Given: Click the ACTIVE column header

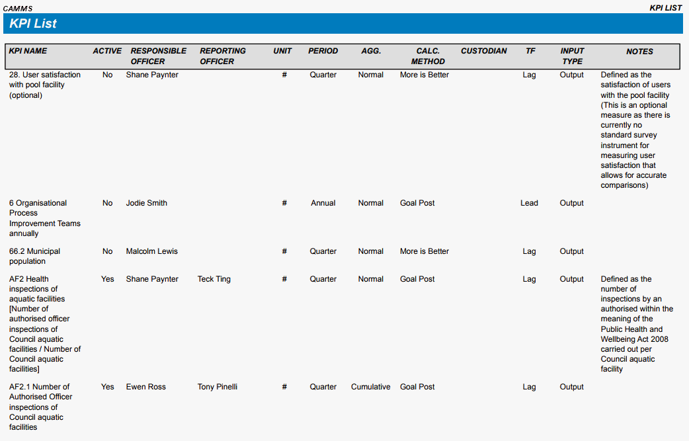Looking at the screenshot, I should pos(107,51).
